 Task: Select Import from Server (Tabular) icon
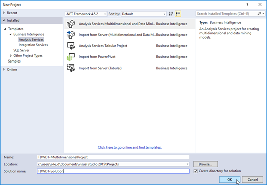coord(71,68)
